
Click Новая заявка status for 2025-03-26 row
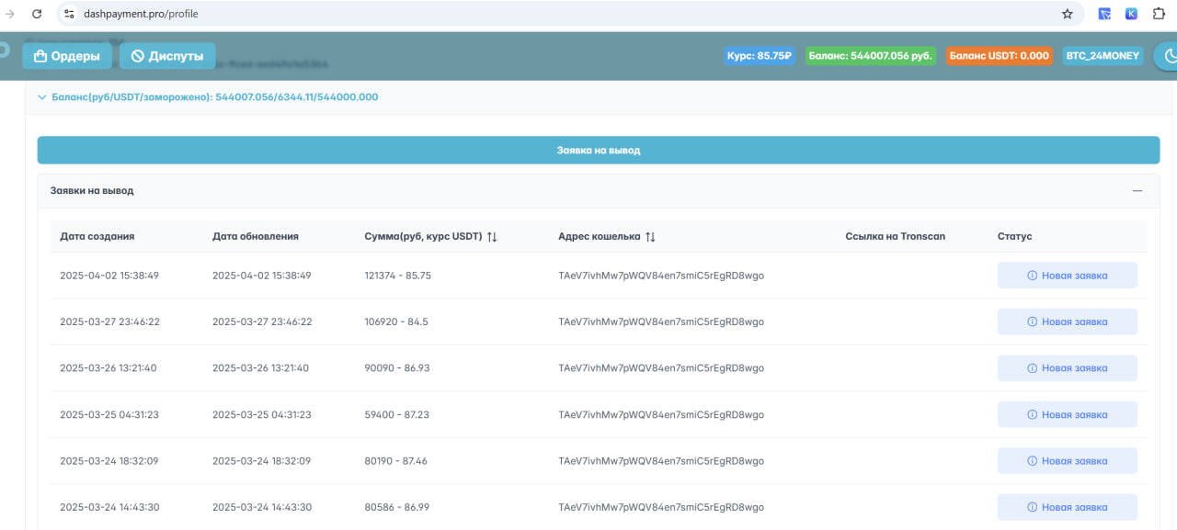click(x=1067, y=368)
